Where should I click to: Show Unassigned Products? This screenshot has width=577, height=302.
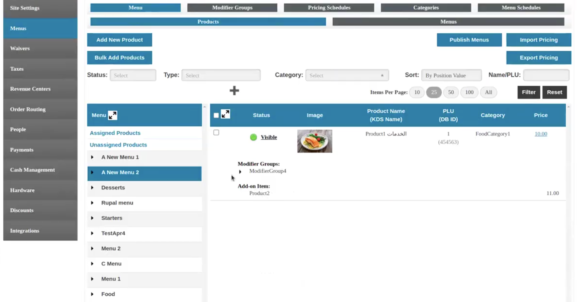click(118, 145)
